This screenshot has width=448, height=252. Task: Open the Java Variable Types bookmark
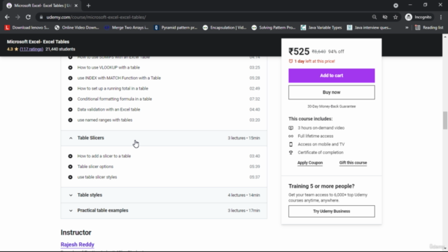tap(321, 28)
